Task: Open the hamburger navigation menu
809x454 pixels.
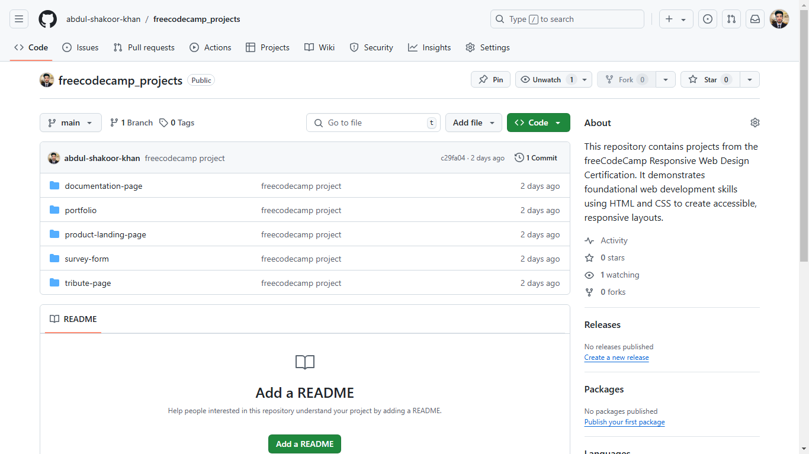Action: pos(19,19)
